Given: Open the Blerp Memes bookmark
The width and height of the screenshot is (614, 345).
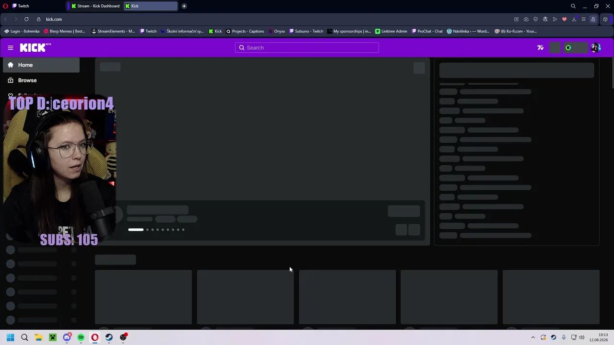Looking at the screenshot, I should [x=64, y=31].
